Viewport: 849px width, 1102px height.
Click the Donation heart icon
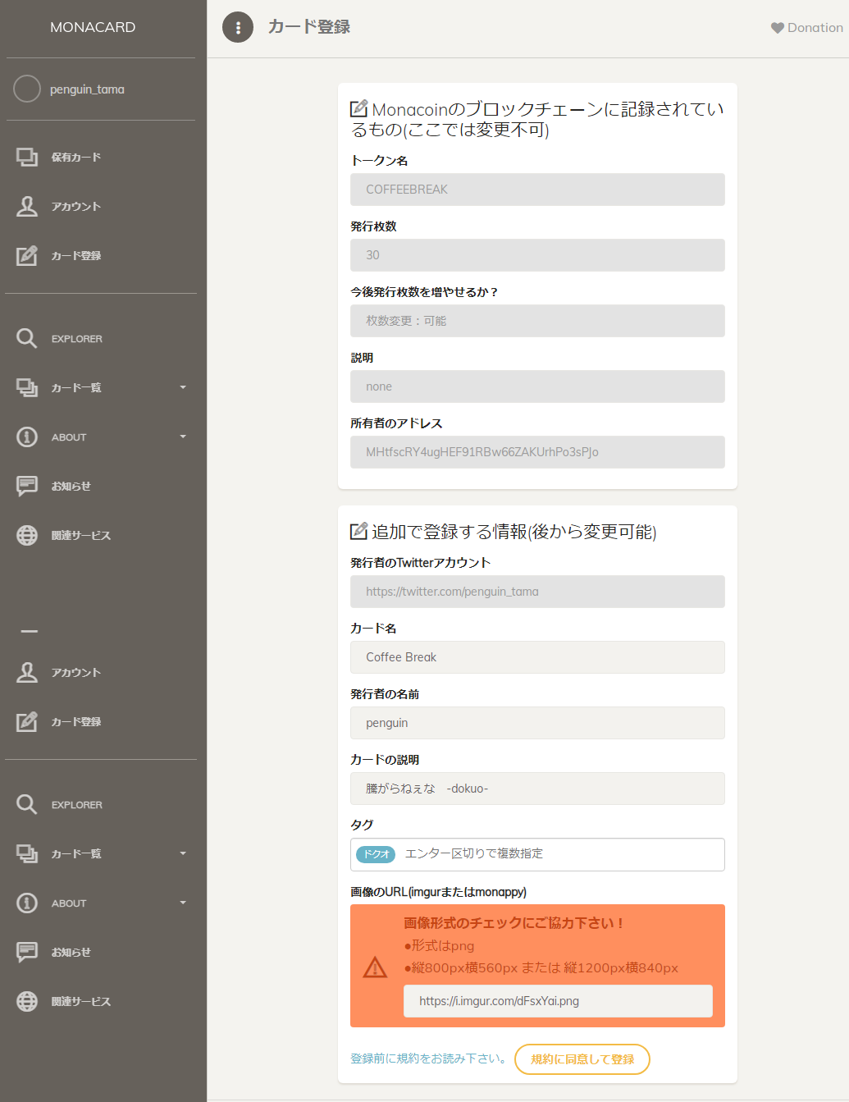pyautogui.click(x=777, y=28)
